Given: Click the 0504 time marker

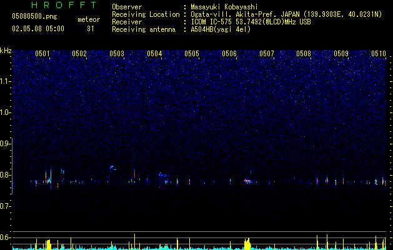Looking at the screenshot, I should [x=154, y=54].
